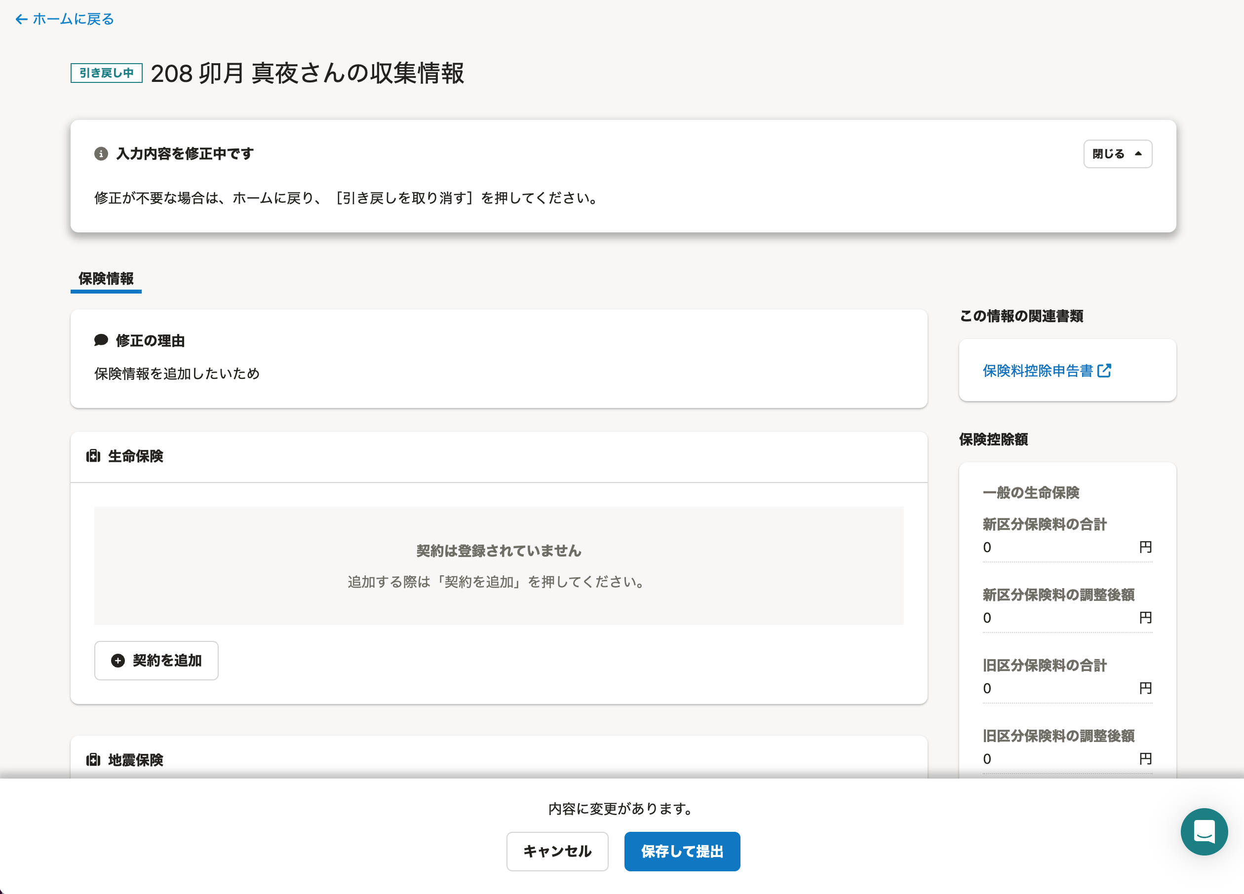The width and height of the screenshot is (1244, 894).
Task: Click the caret arrow in 閉じる
Action: 1138,154
